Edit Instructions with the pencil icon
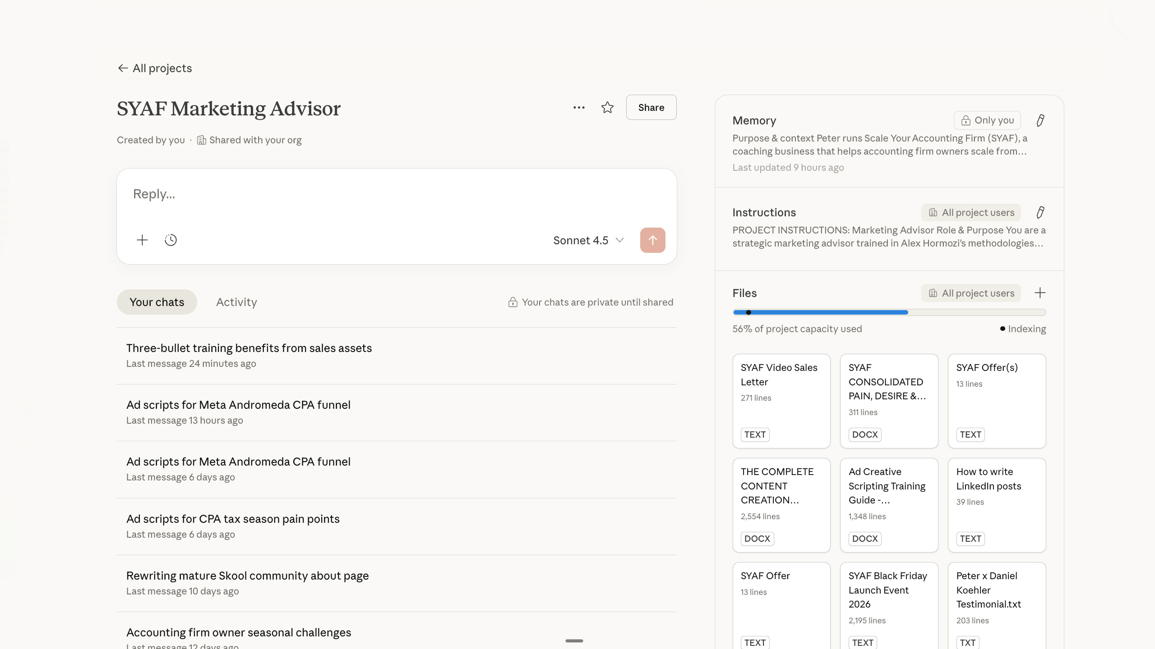The height and width of the screenshot is (649, 1155). click(x=1040, y=212)
